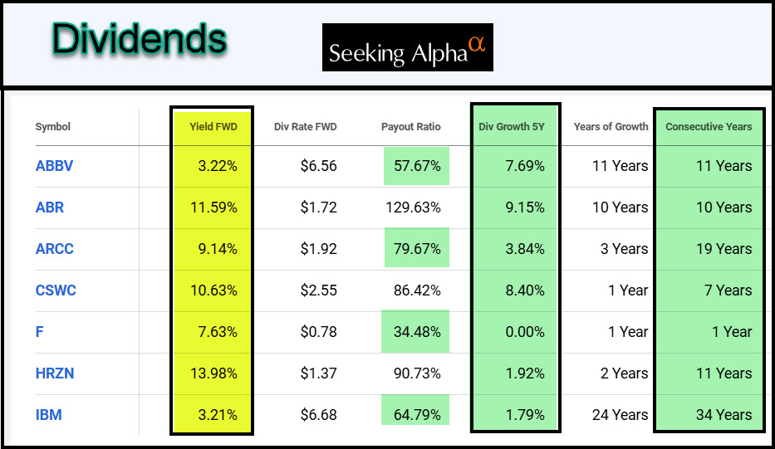Sort by Symbol column header
The height and width of the screenshot is (449, 775).
(x=52, y=127)
